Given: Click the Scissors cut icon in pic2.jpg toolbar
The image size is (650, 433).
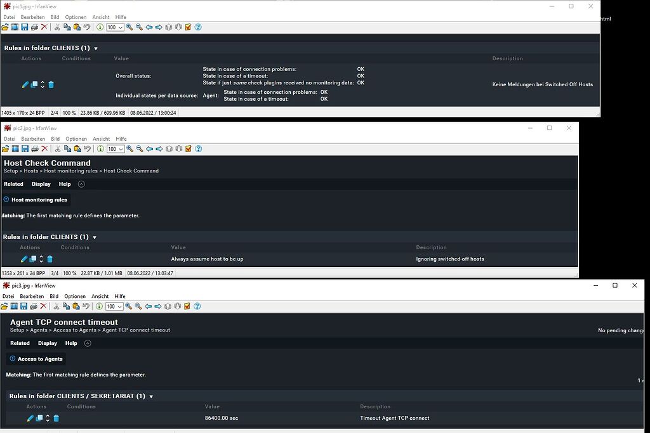Looking at the screenshot, I should pos(57,149).
